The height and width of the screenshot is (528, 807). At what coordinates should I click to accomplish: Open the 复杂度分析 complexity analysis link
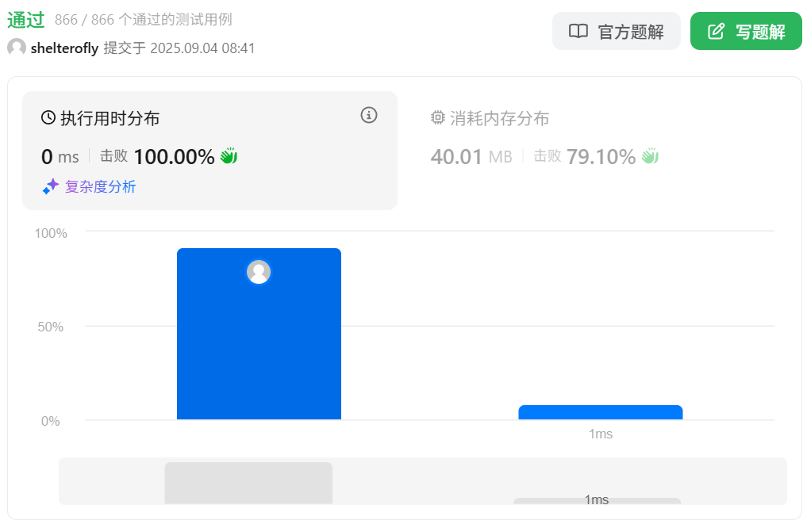click(x=100, y=186)
